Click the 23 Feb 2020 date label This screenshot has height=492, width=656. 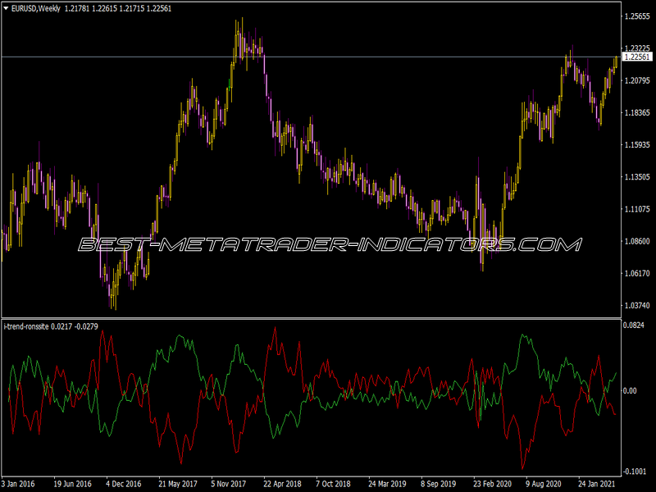pyautogui.click(x=493, y=484)
